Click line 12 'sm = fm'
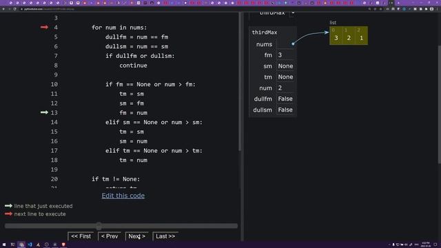 [x=132, y=103]
